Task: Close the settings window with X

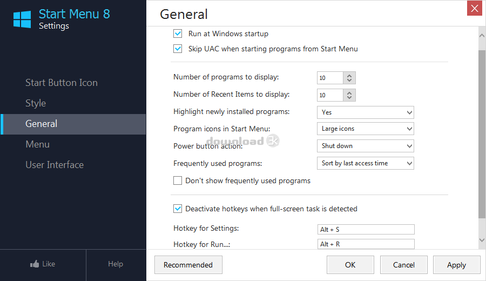Action: [475, 9]
